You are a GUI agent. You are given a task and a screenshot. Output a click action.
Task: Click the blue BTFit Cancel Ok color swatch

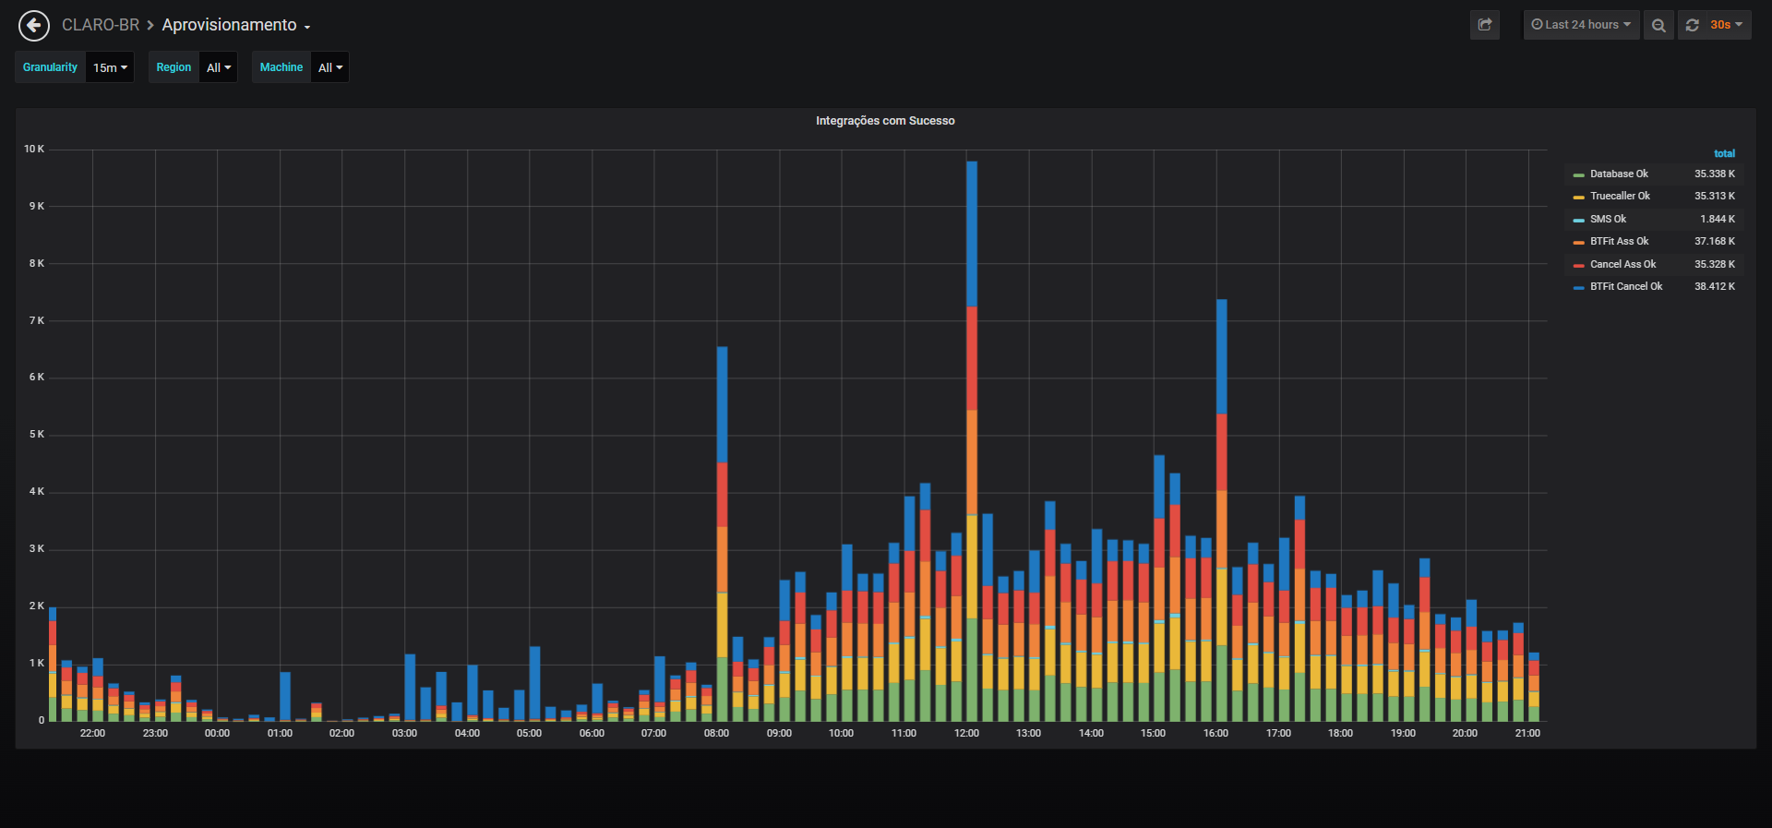pos(1578,287)
